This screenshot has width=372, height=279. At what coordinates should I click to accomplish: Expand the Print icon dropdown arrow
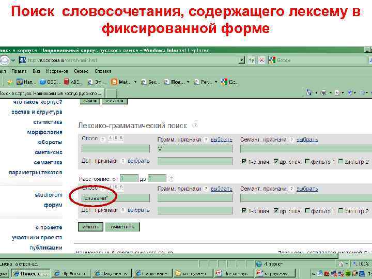click(x=331, y=93)
